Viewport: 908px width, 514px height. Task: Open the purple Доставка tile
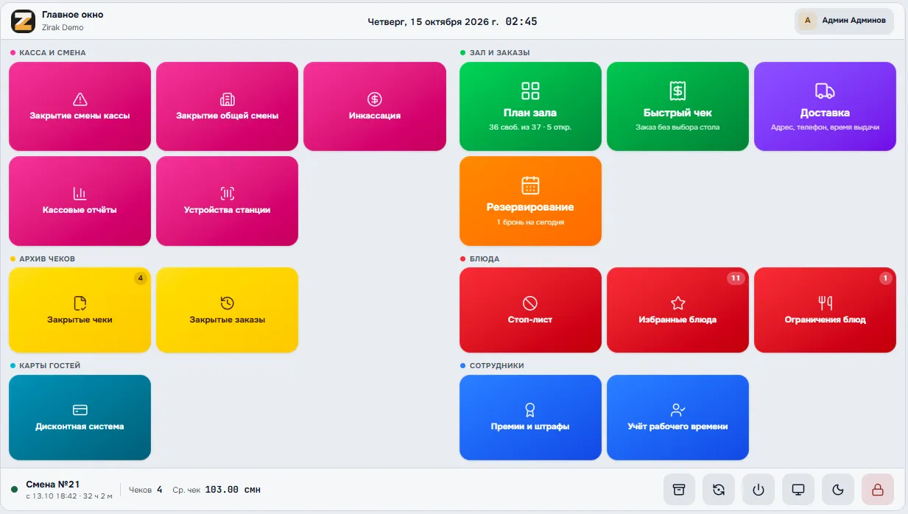[825, 106]
